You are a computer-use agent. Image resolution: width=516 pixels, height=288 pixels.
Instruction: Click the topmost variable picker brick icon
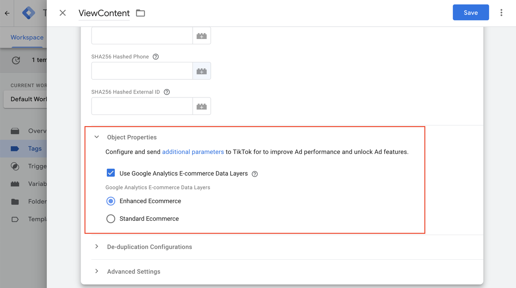[x=202, y=35]
